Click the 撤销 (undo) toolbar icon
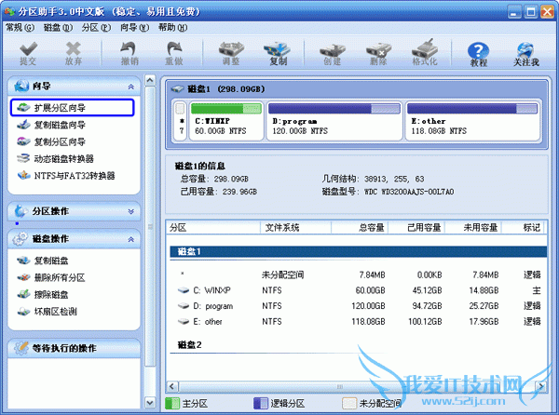This screenshot has height=415, width=559. coord(130,53)
